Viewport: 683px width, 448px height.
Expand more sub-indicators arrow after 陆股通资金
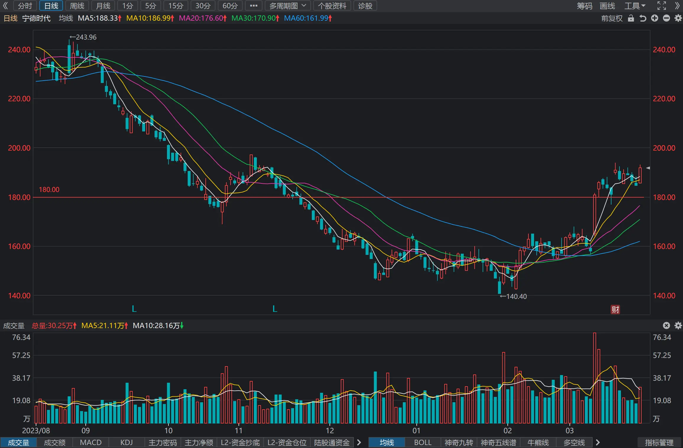click(x=359, y=442)
